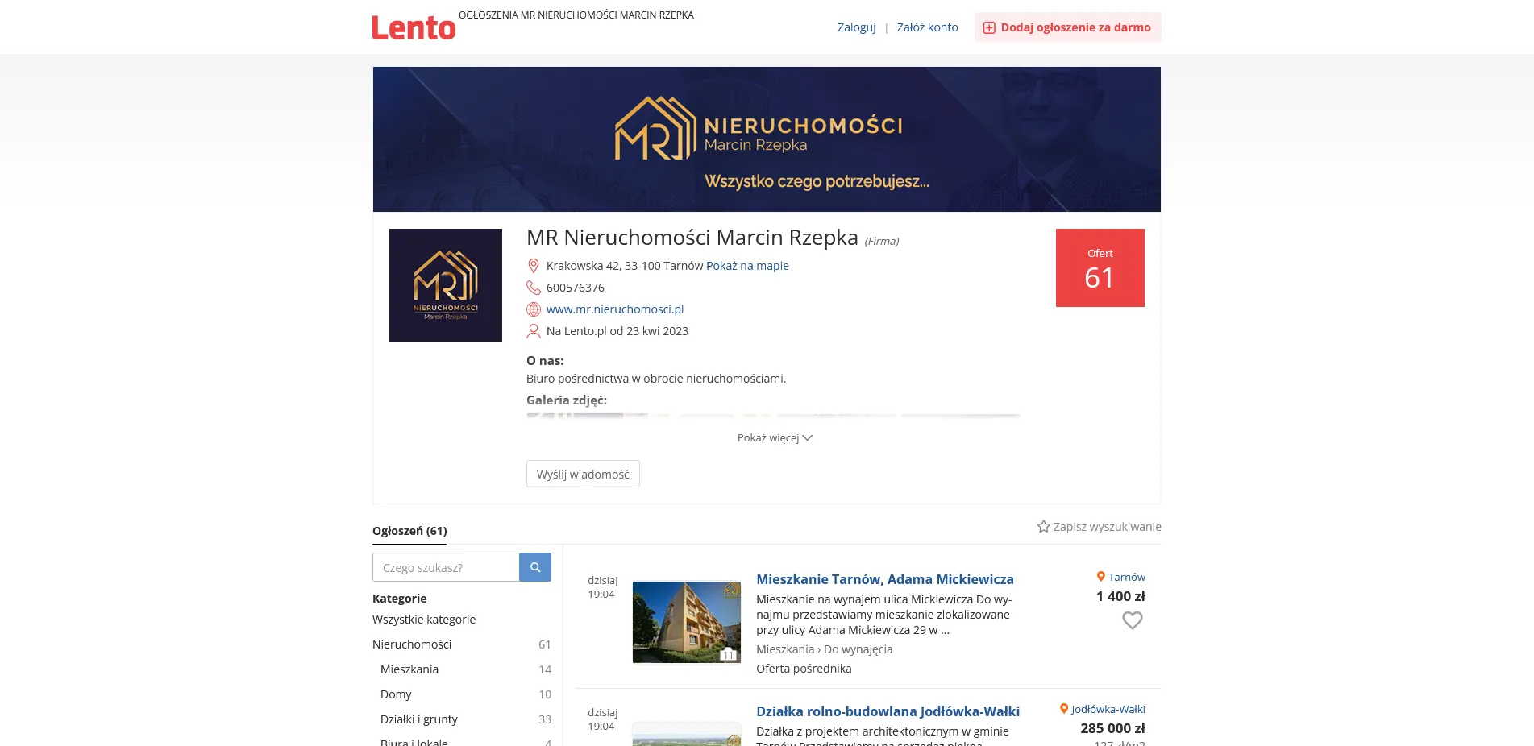This screenshot has width=1534, height=746.
Task: Click the phone number 600576376
Action: pos(576,288)
